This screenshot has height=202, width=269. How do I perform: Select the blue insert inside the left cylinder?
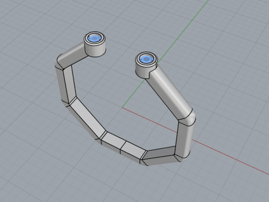95,39
